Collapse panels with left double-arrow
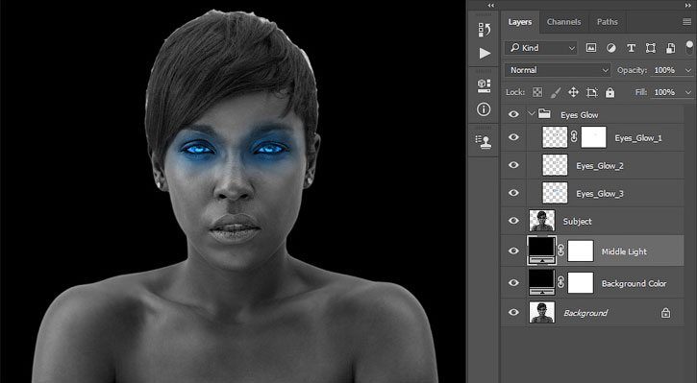The image size is (697, 383). 490,6
